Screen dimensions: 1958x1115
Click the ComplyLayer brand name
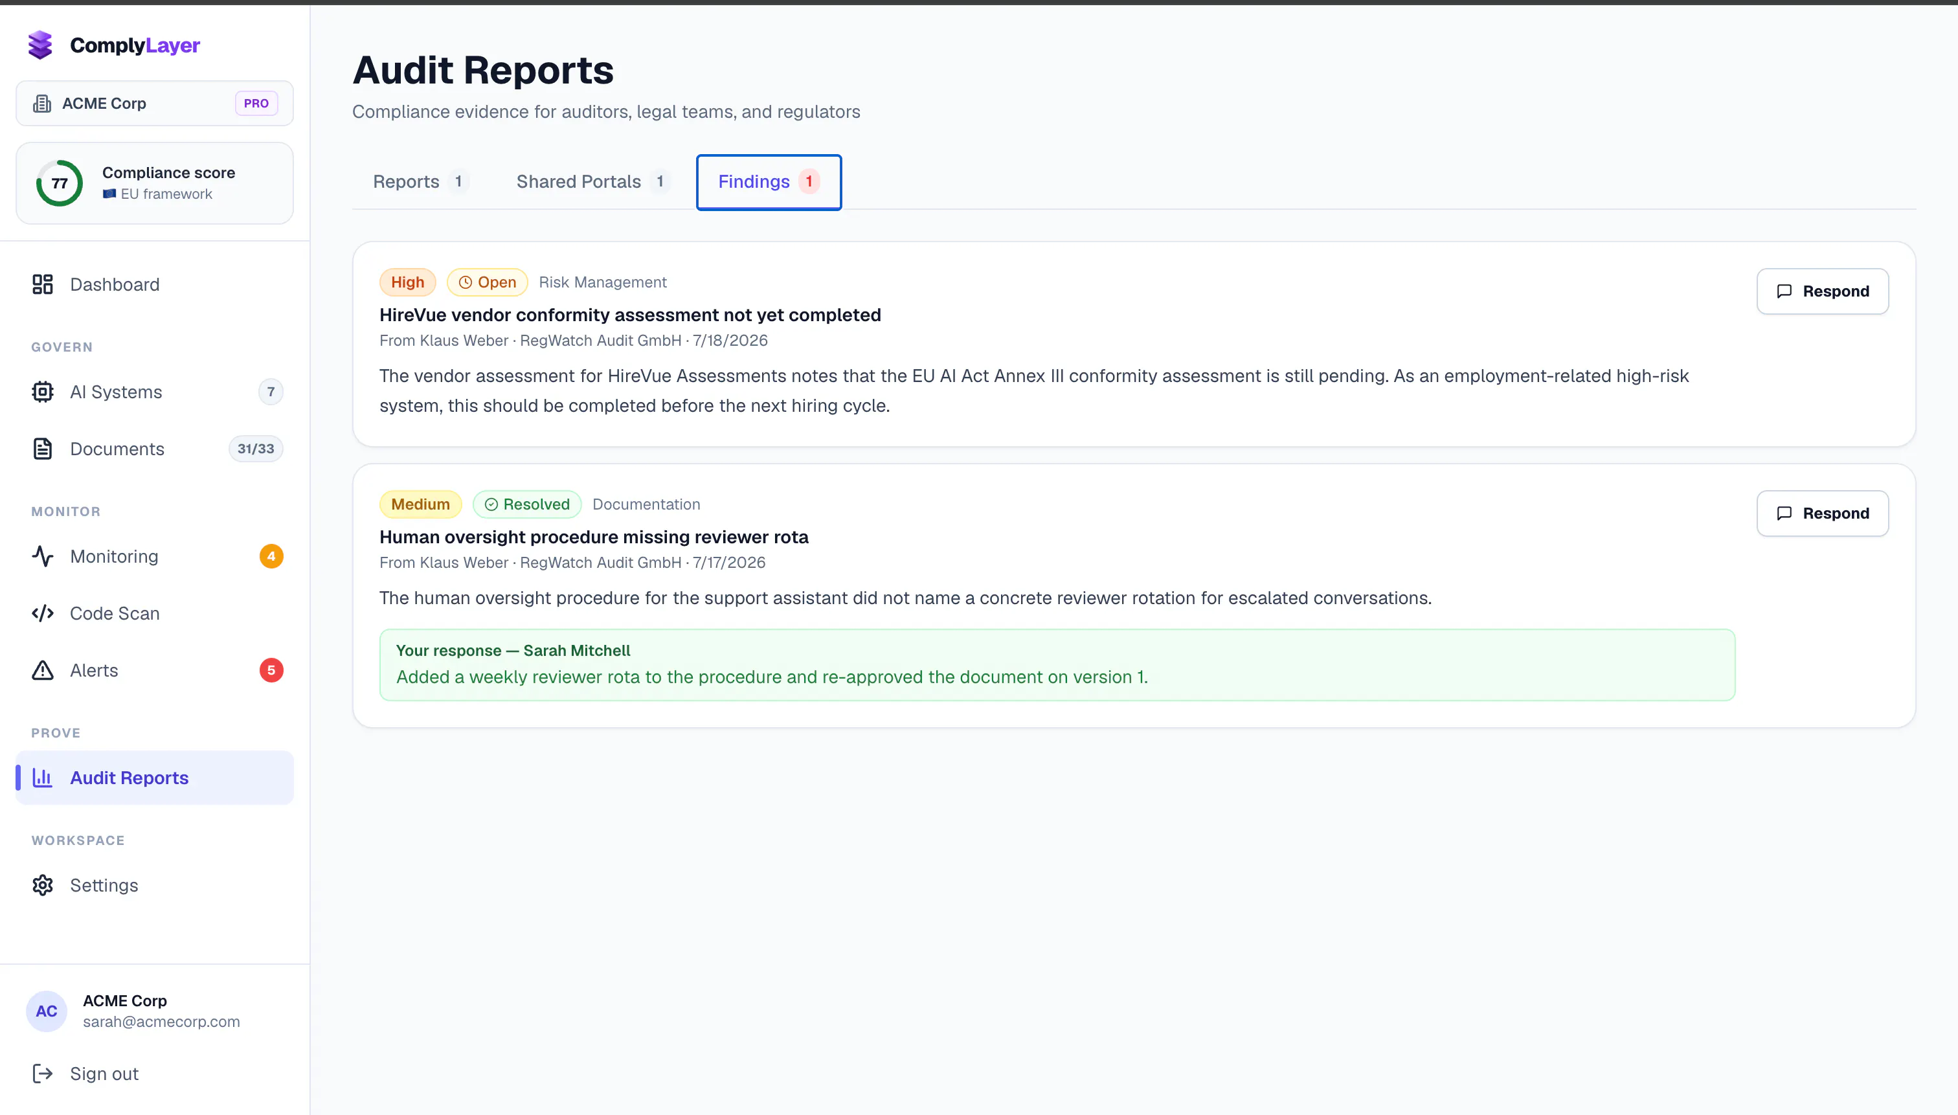click(135, 45)
